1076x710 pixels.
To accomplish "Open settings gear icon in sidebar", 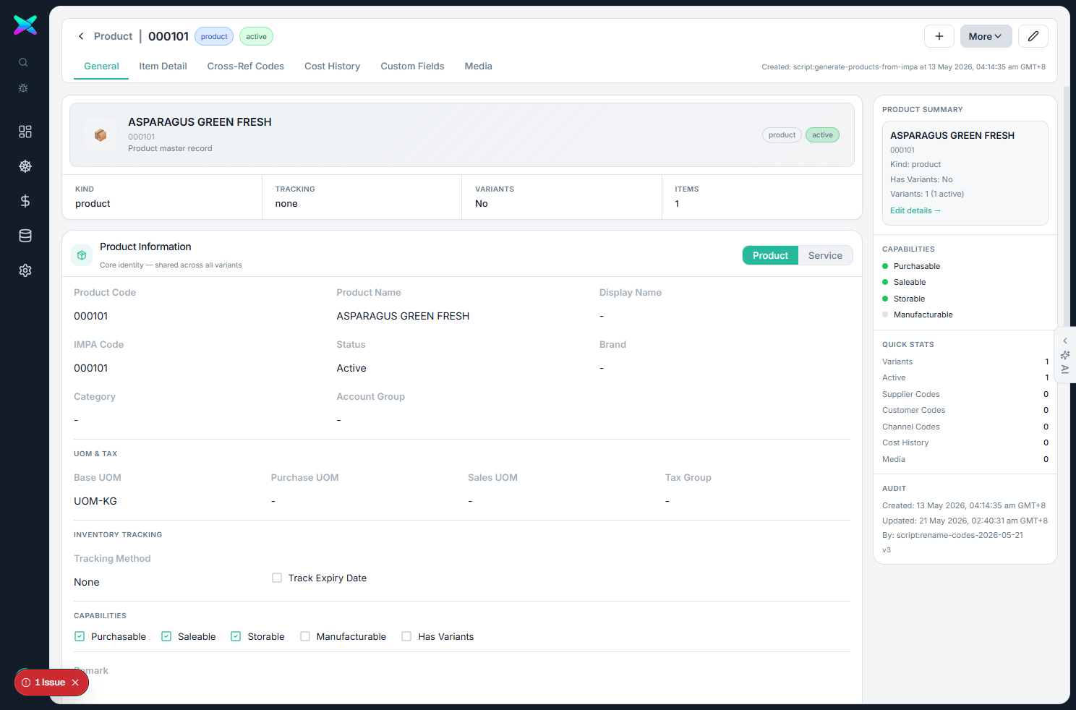I will tap(25, 270).
